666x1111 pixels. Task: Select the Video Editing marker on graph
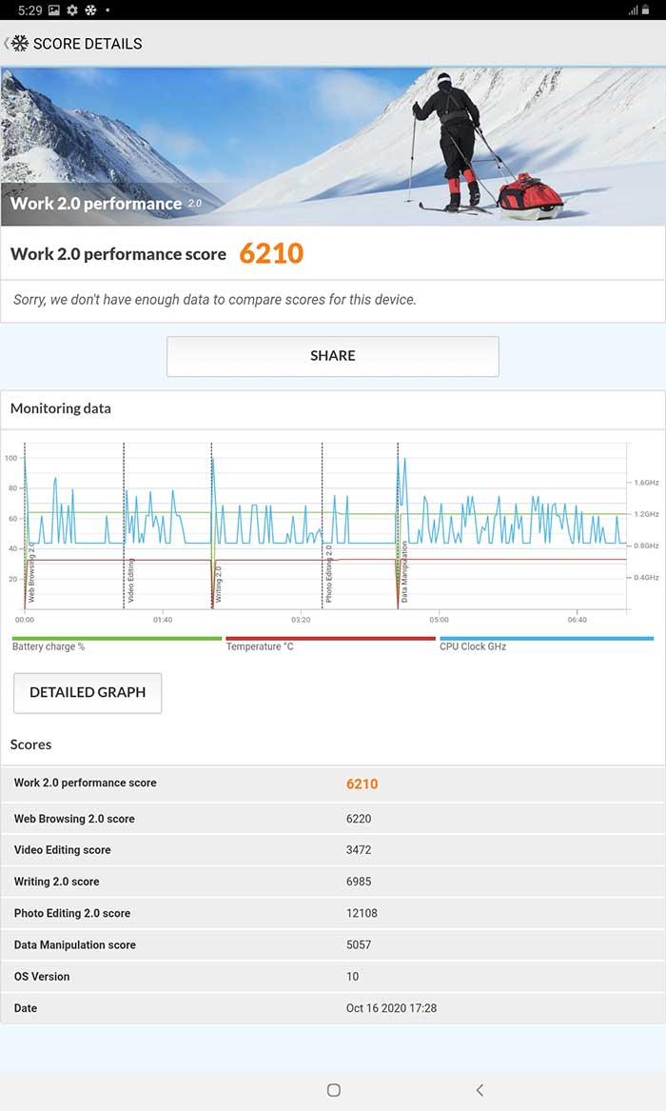click(x=130, y=580)
